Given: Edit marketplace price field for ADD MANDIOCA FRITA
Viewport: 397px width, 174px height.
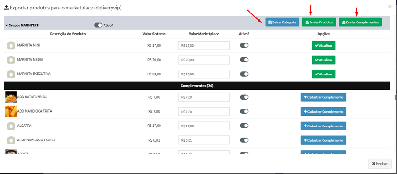Looking at the screenshot, I should tap(204, 112).
